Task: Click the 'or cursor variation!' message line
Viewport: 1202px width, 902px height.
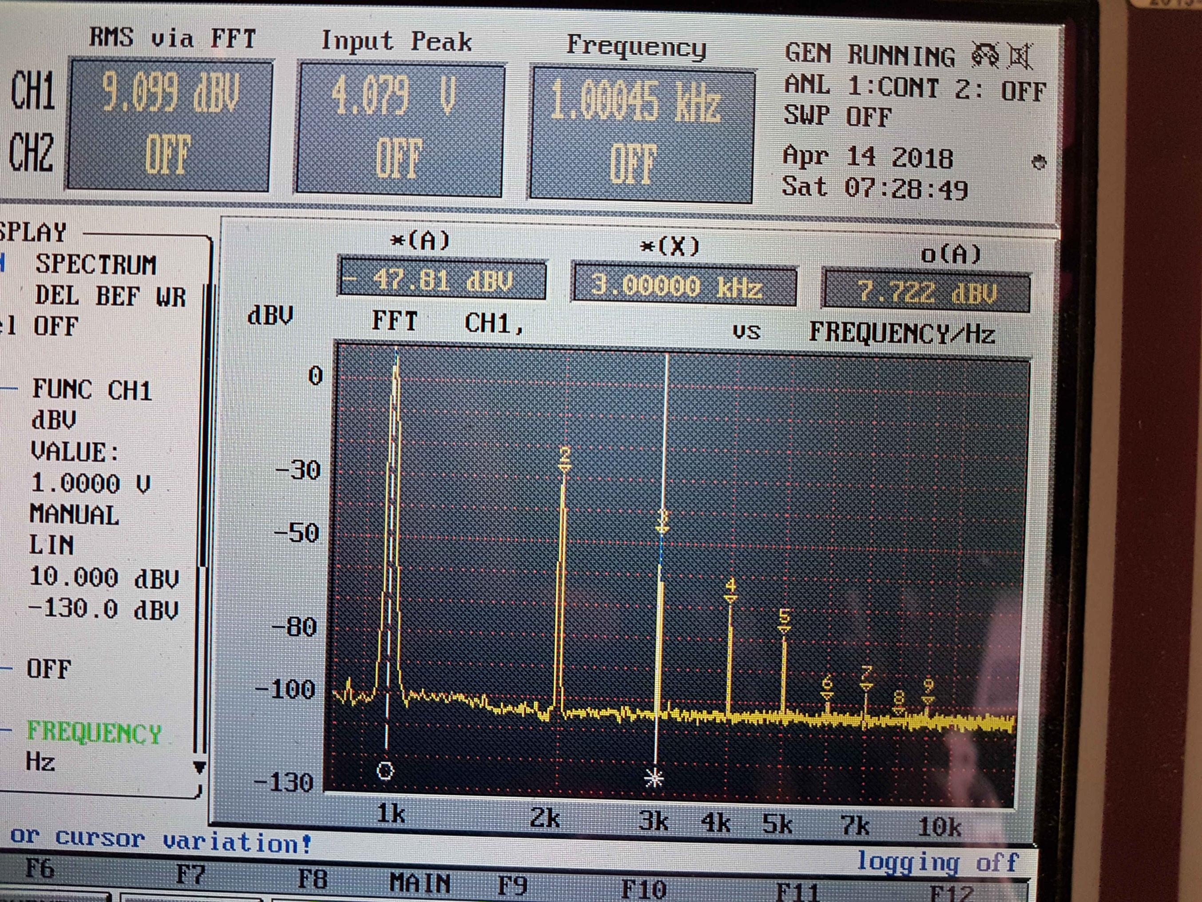Action: [x=161, y=840]
